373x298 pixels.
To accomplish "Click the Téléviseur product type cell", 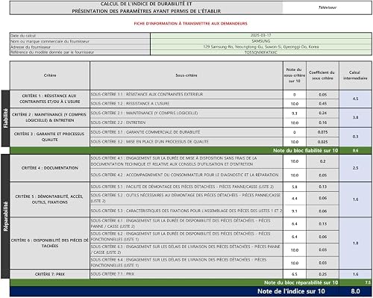I will click(327, 7).
